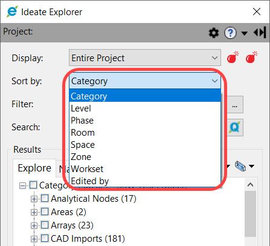This screenshot has height=246, width=270.
Task: Click the collapse panel arrows icon
Action: coord(260,32)
